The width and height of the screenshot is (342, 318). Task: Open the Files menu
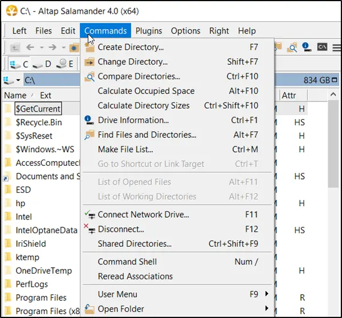[x=44, y=31]
